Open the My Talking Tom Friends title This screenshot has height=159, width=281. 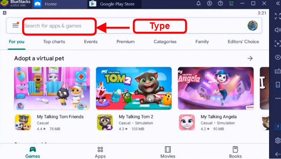60,117
